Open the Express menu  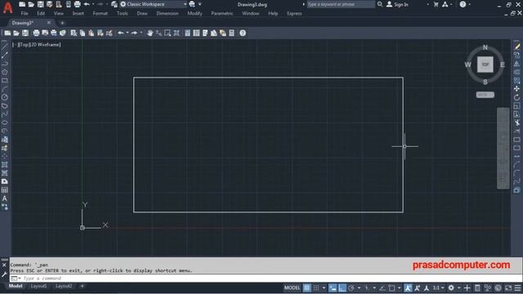[294, 14]
